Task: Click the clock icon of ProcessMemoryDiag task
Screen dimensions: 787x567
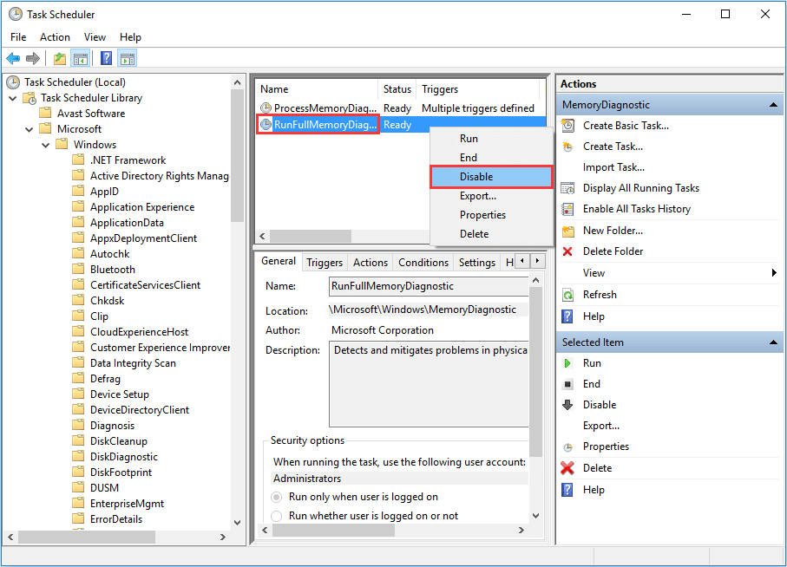Action: point(266,108)
